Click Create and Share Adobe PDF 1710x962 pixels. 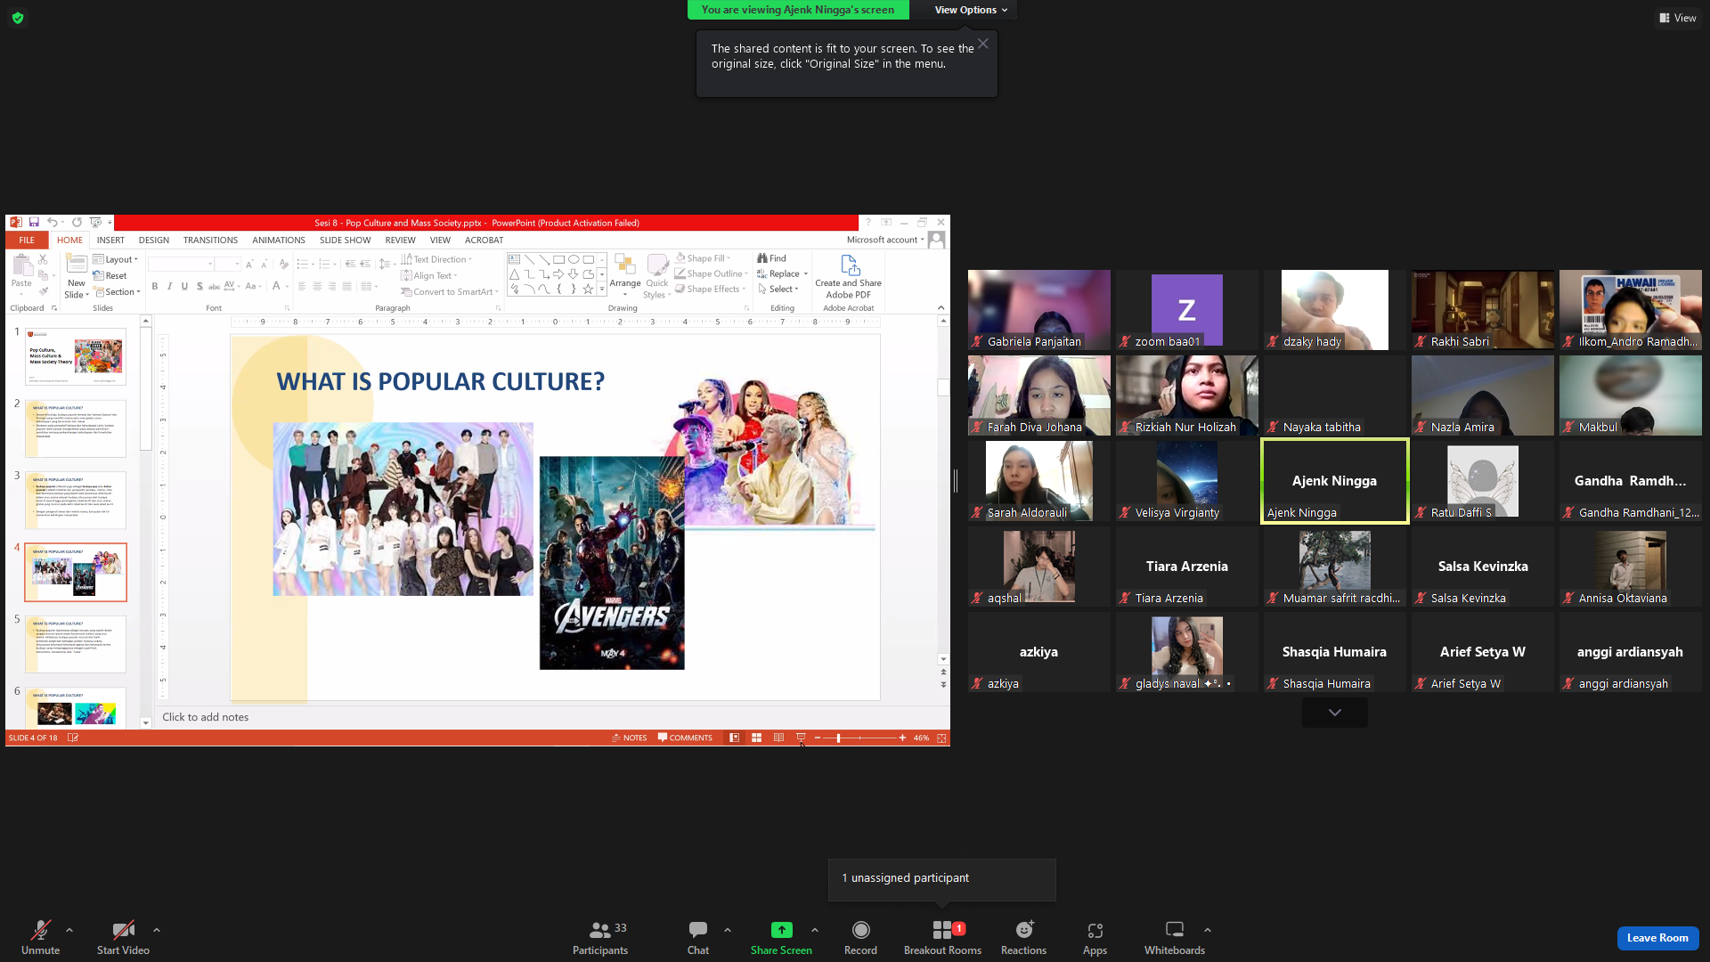849,277
